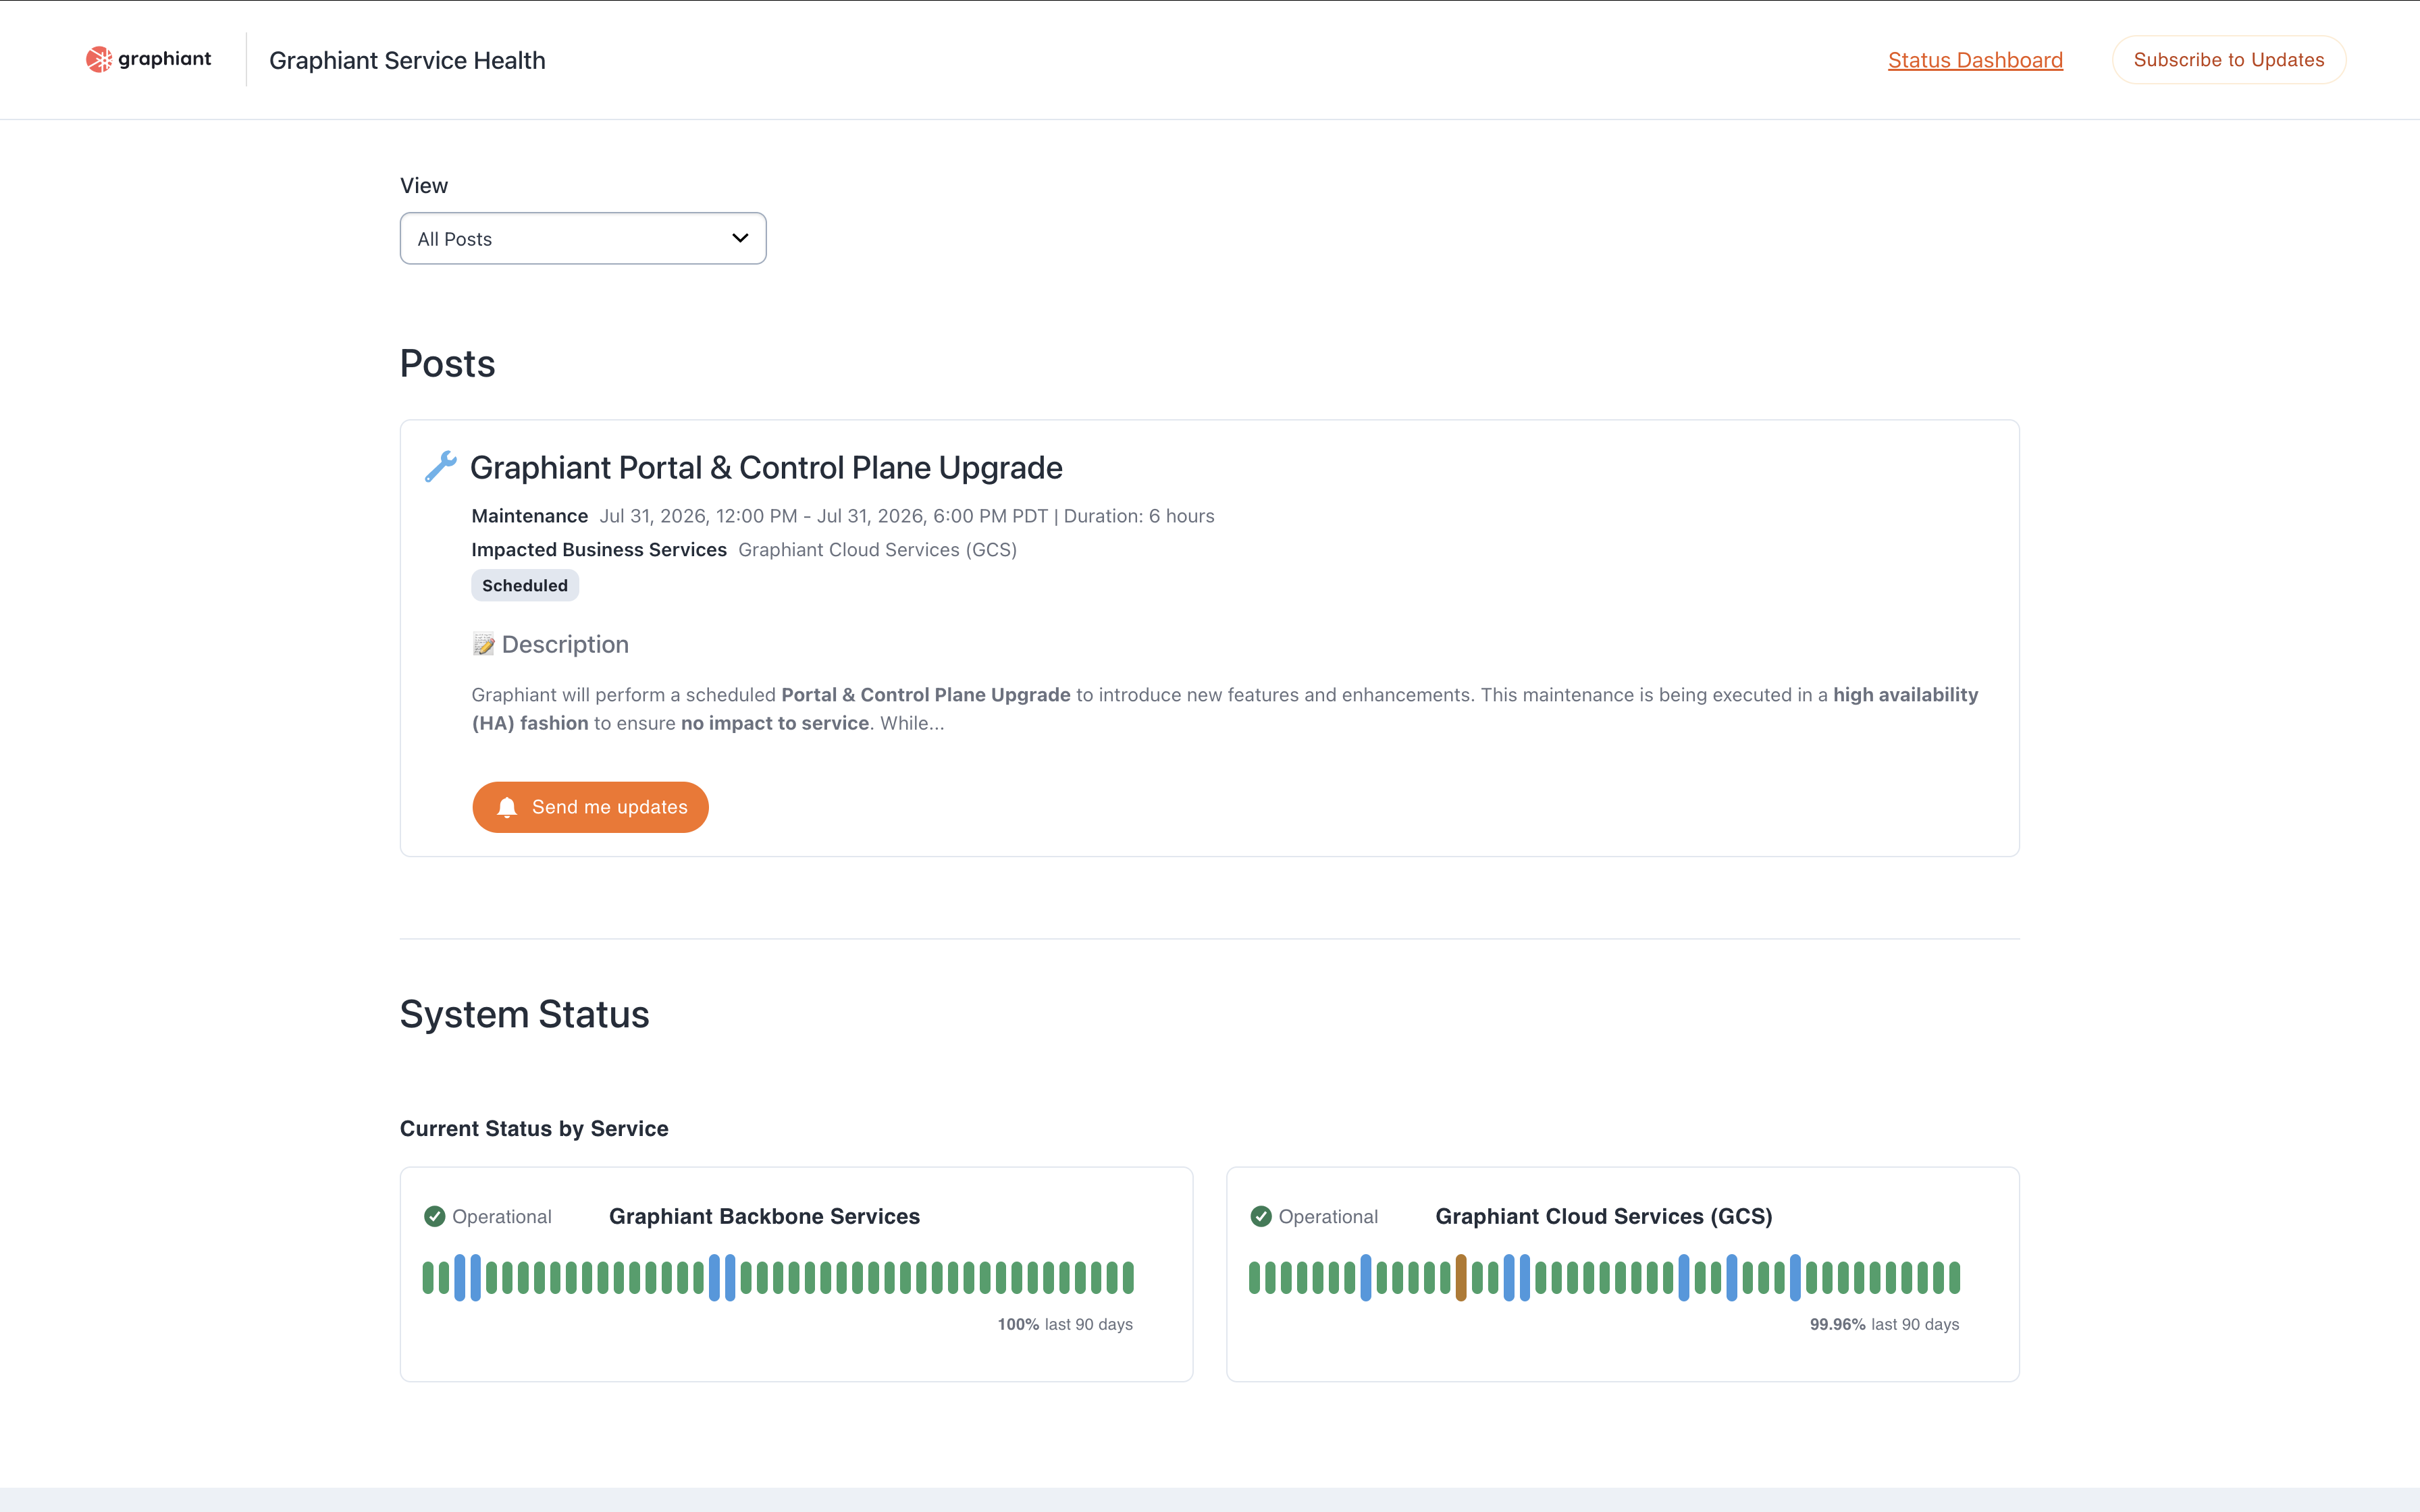Image resolution: width=2420 pixels, height=1512 pixels.
Task: Open the Status Dashboard link
Action: [x=1975, y=60]
